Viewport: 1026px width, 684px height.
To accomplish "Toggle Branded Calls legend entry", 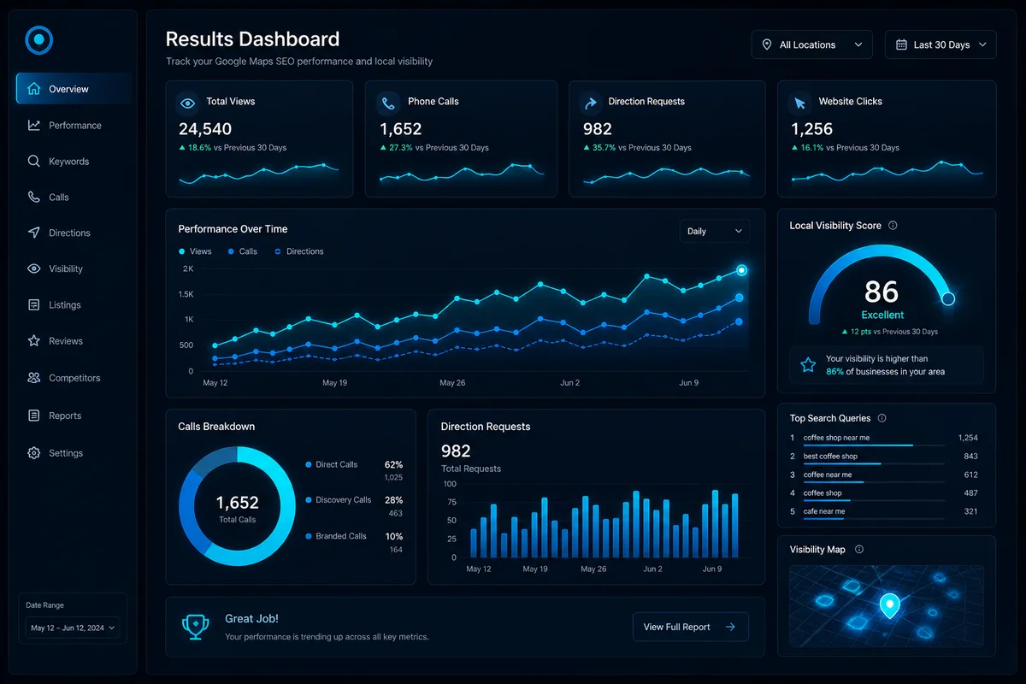I will pyautogui.click(x=336, y=536).
